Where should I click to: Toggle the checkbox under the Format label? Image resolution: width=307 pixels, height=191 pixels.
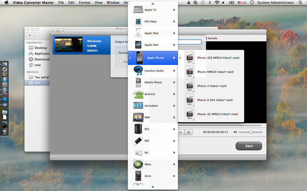click(x=120, y=62)
